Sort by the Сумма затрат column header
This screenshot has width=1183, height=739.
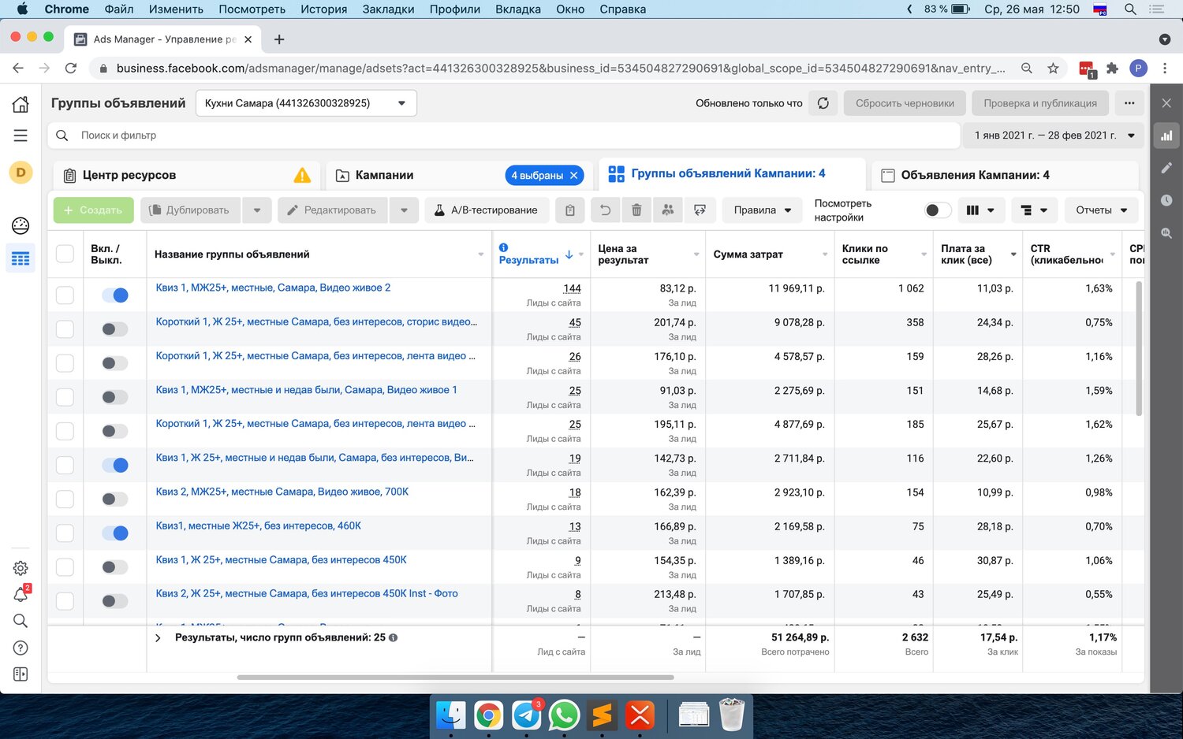pyautogui.click(x=748, y=254)
